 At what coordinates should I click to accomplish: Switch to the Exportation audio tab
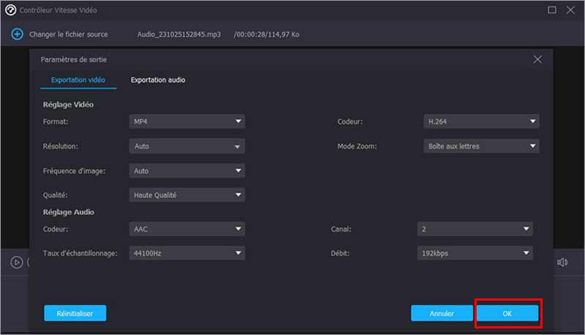click(158, 80)
